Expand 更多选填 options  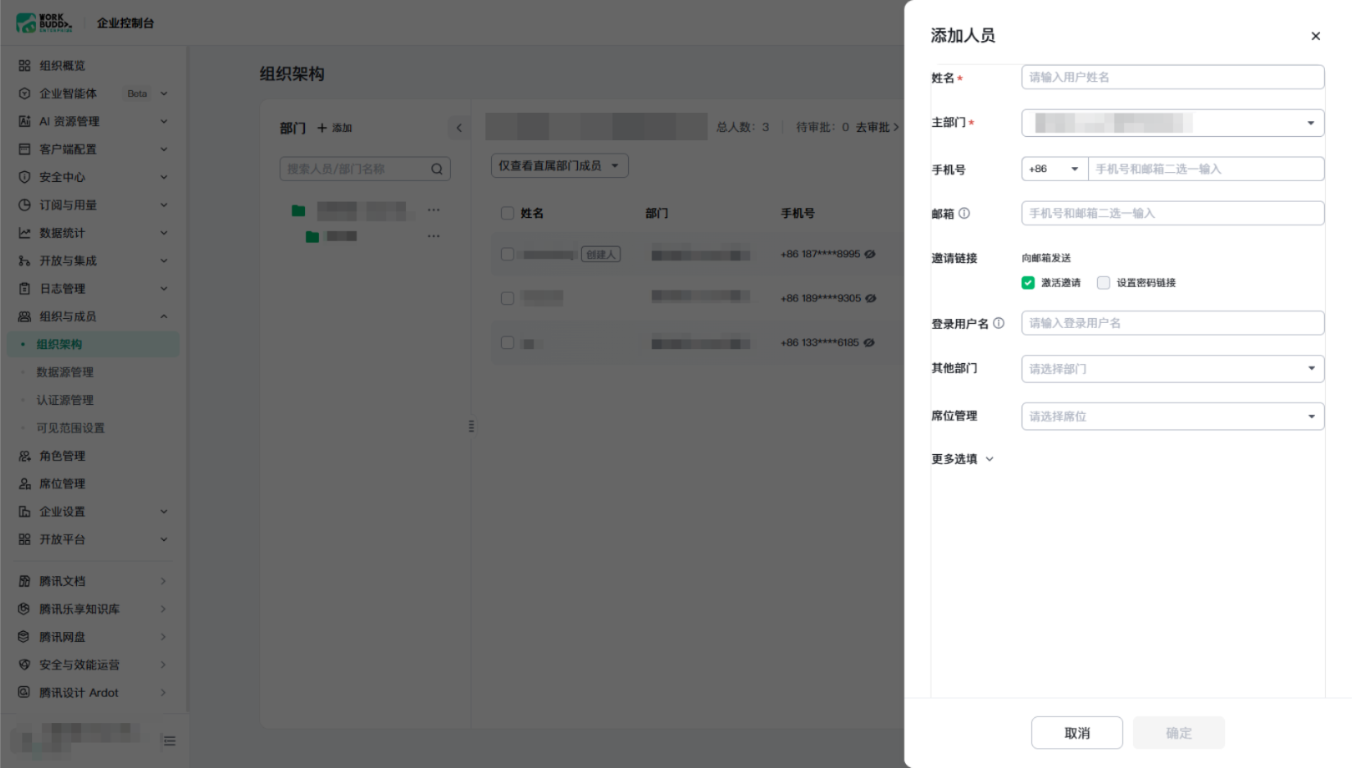click(x=963, y=459)
